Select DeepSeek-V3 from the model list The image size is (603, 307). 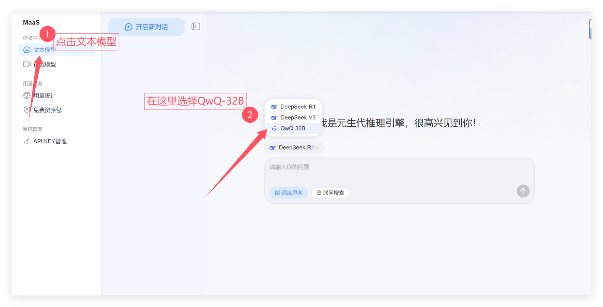click(297, 118)
